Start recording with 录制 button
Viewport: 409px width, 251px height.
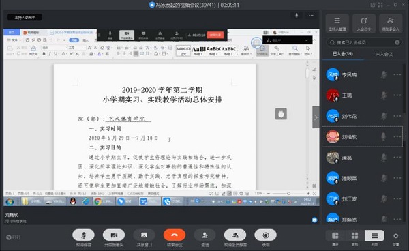point(266,235)
